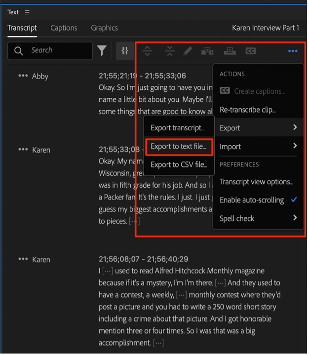Expand the Spell check submenu
The image size is (309, 356).
(295, 218)
